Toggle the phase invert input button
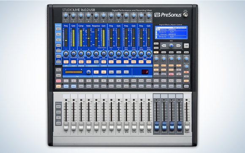This screenshot has height=153, width=245. tap(96, 72)
